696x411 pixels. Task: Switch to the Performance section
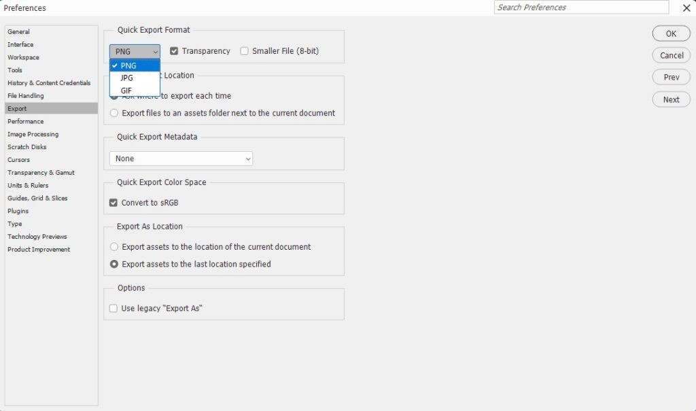point(25,121)
